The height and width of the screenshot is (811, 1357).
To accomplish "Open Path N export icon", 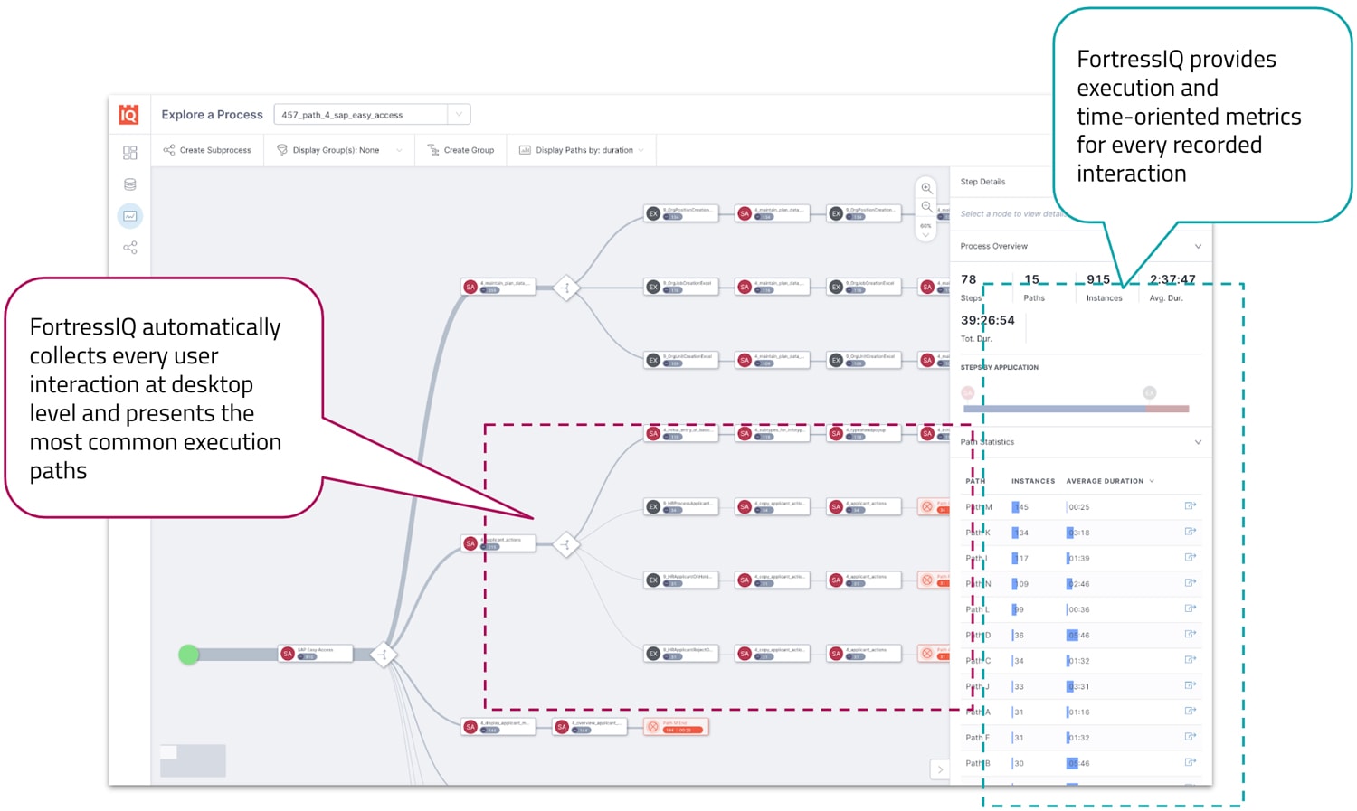I will tap(1191, 583).
